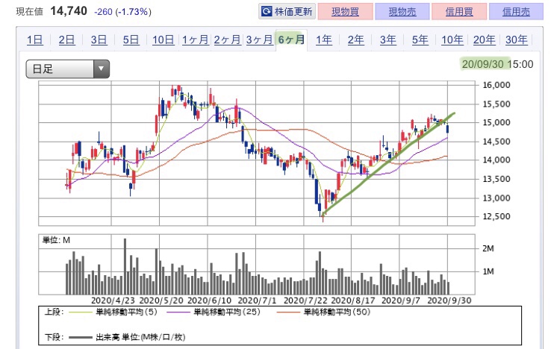Switch to the 30年 period tab
The width and height of the screenshot is (551, 349).
pyautogui.click(x=516, y=40)
